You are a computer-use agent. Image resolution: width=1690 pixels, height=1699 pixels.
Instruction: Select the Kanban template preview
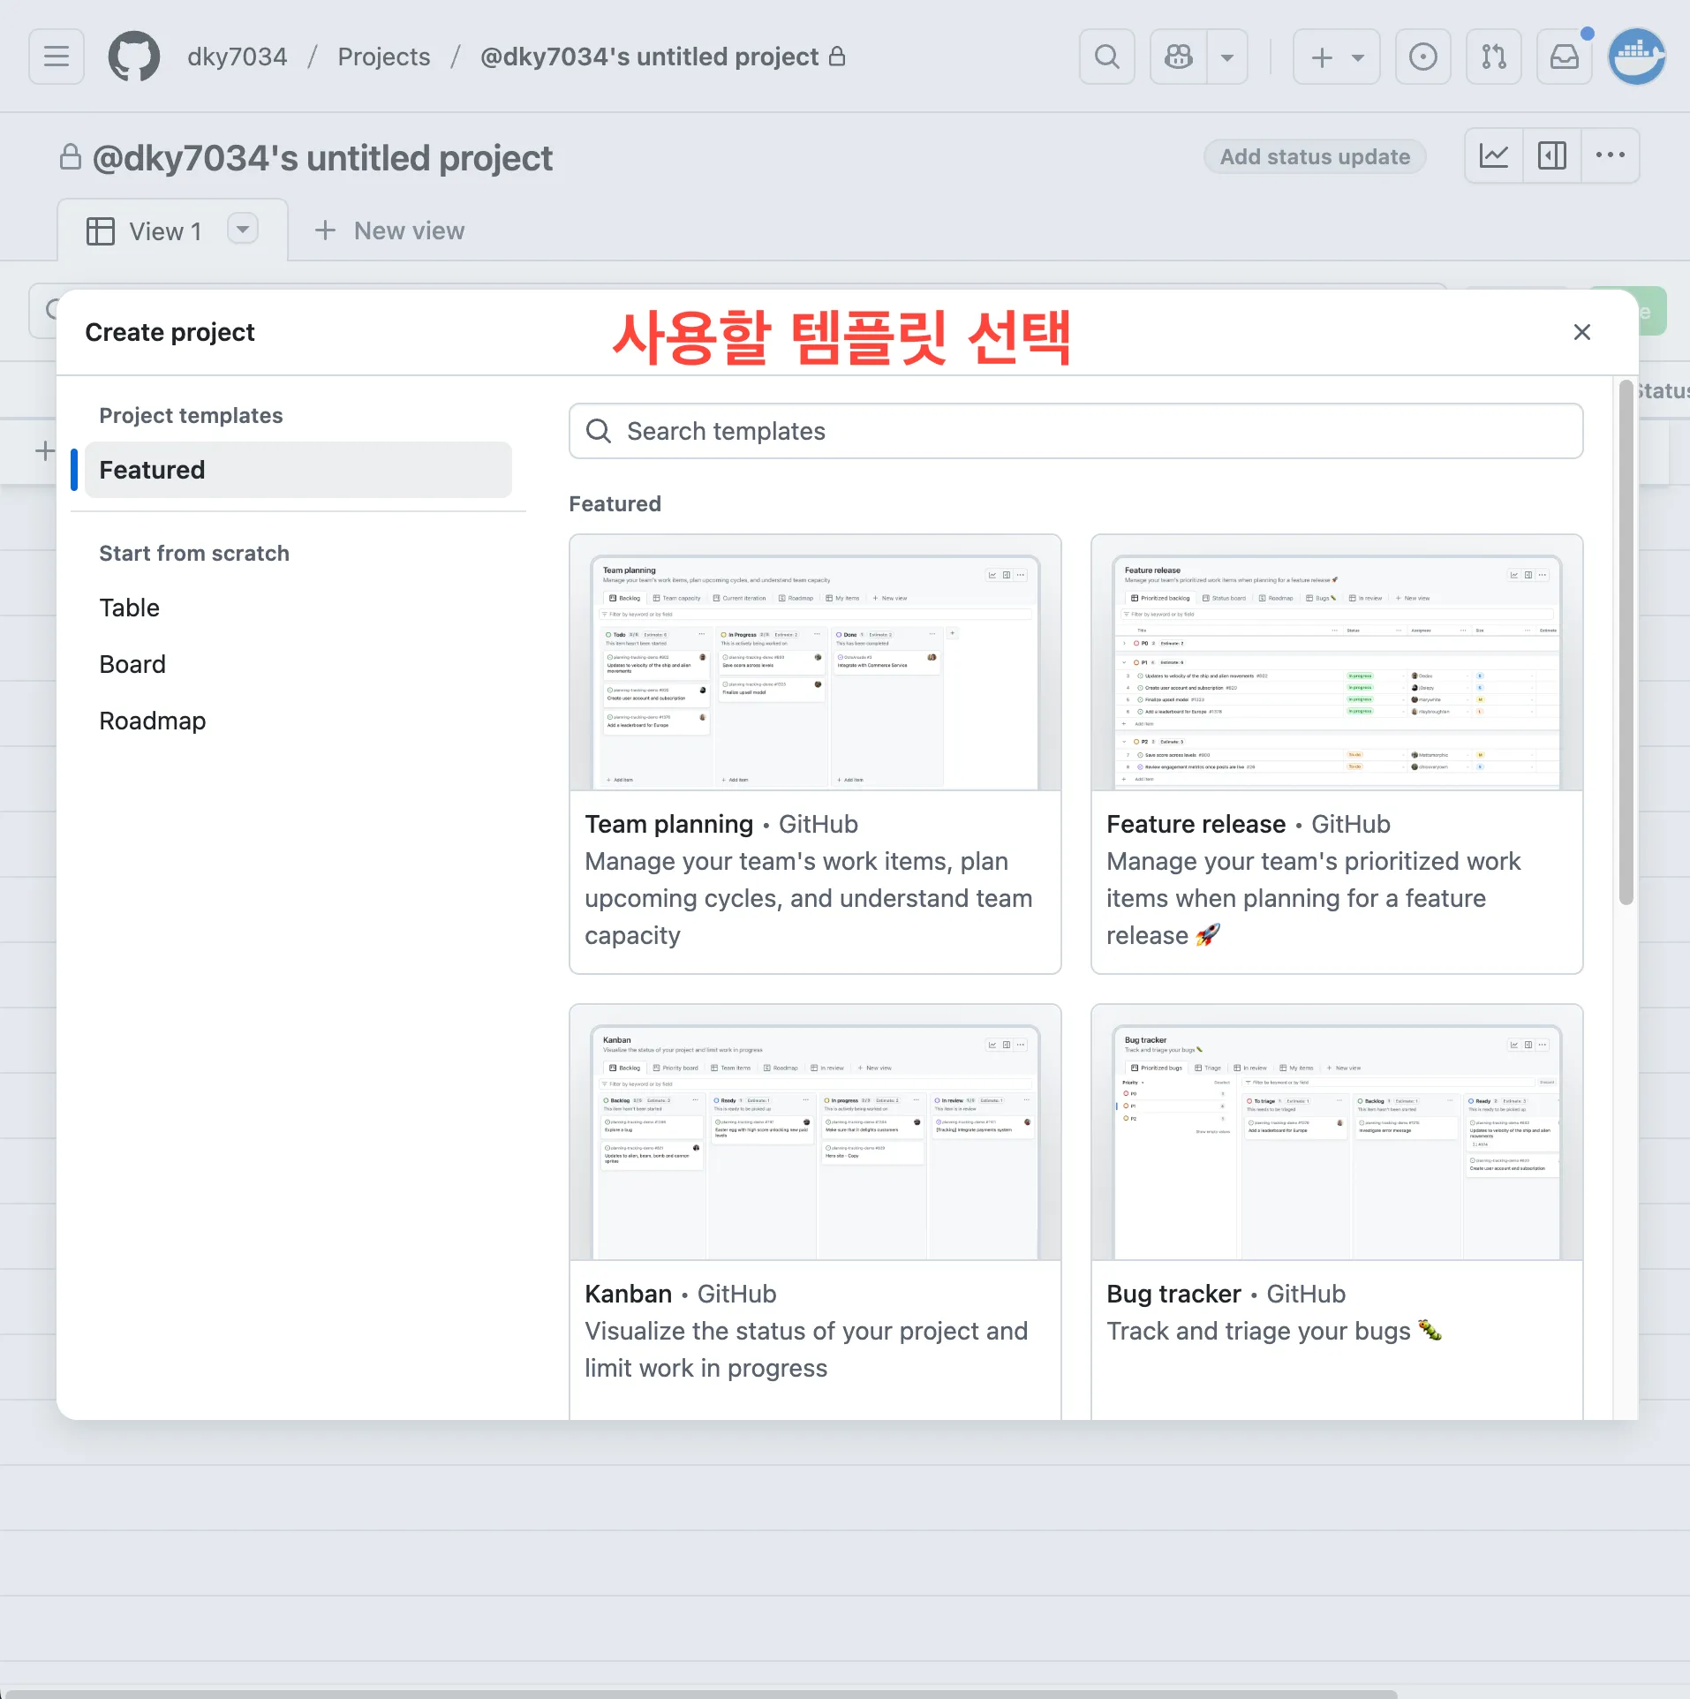(815, 1132)
